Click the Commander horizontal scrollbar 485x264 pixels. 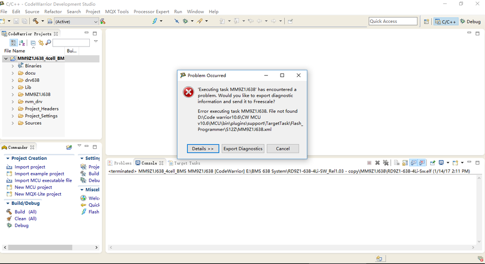[x=50, y=248]
